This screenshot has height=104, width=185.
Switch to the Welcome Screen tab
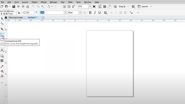point(16,17)
